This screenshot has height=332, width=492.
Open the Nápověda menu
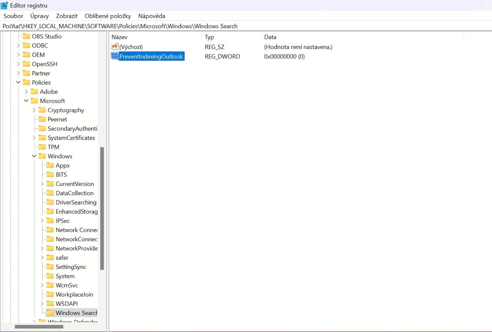pos(152,16)
